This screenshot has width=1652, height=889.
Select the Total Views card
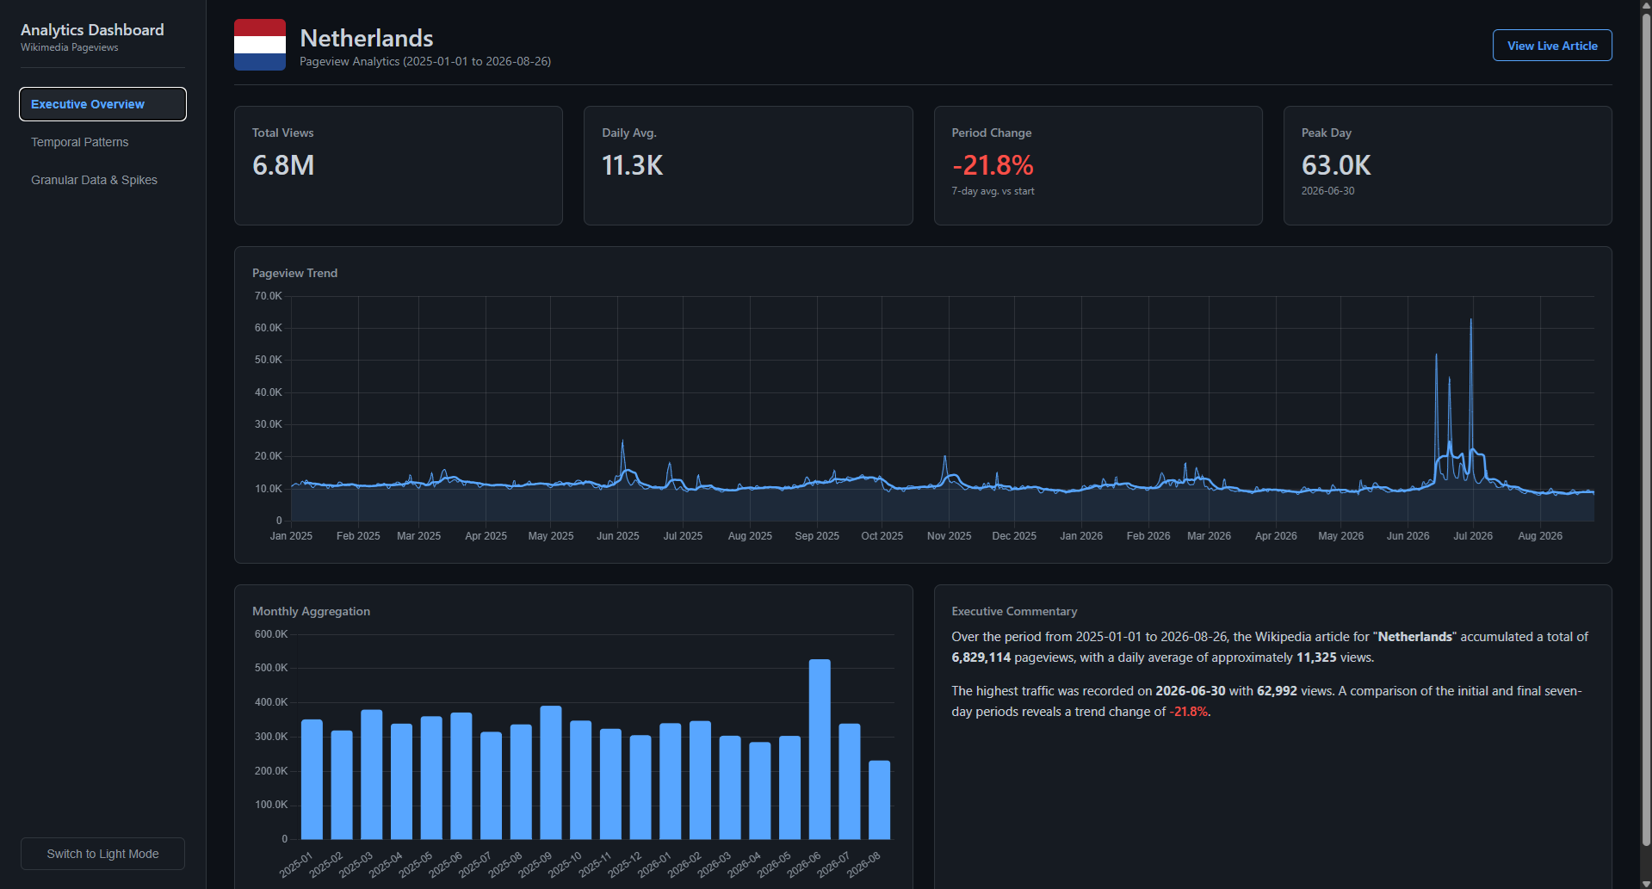399,165
